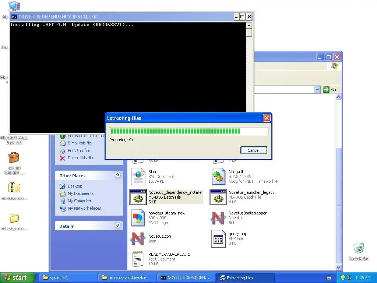Click the My Documents icon in Other Places
The height and width of the screenshot is (283, 377).
(63, 193)
